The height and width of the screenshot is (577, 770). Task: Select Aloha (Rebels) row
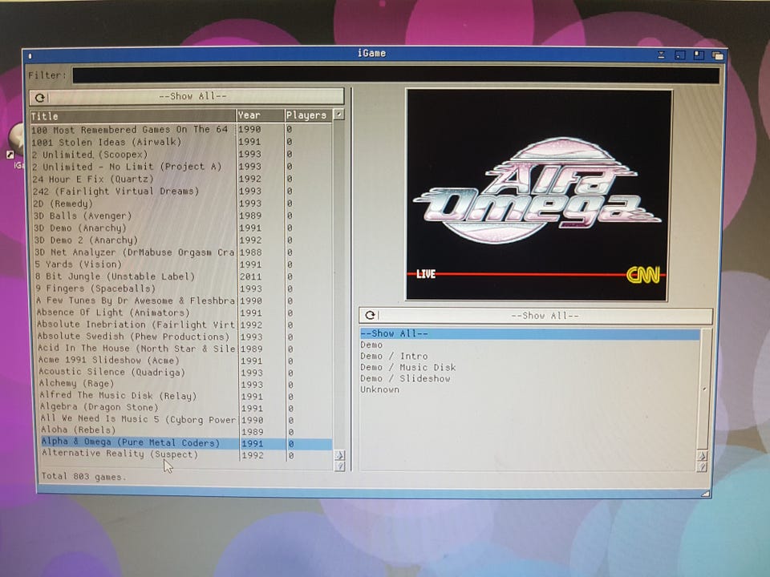pyautogui.click(x=187, y=431)
